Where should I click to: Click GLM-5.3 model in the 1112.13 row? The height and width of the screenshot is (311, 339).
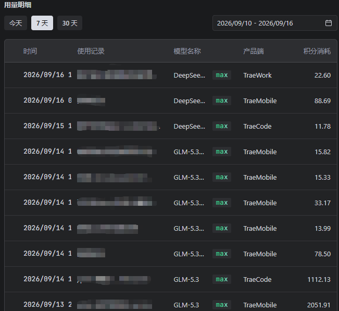(186, 279)
